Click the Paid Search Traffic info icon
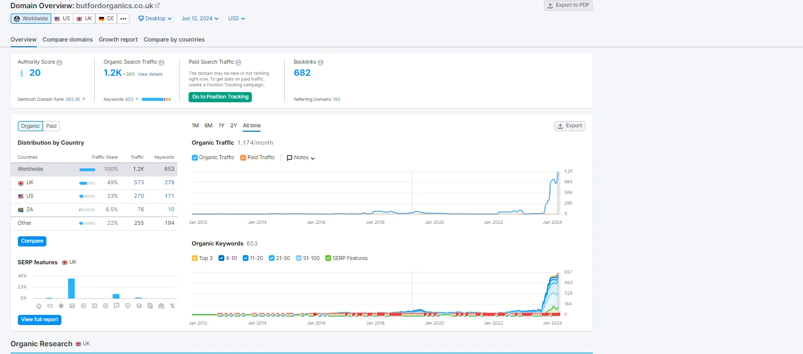Screen dimensions: 803x354 [238, 63]
